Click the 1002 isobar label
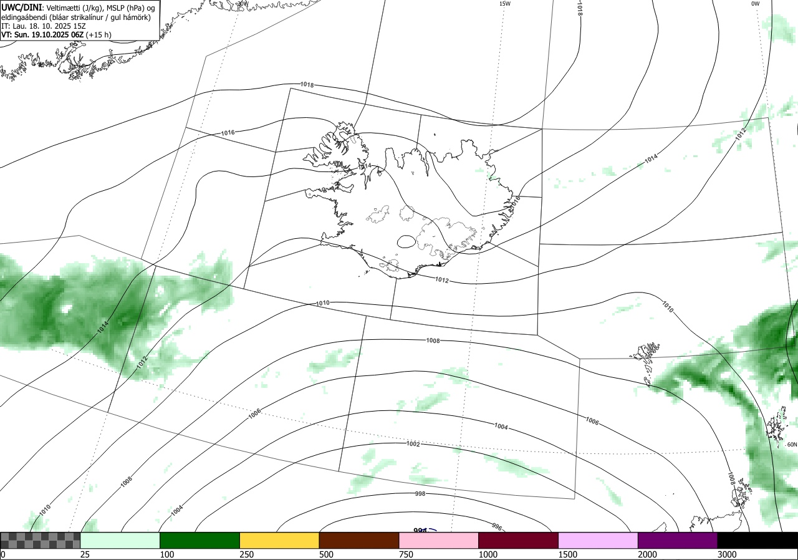 click(x=413, y=444)
